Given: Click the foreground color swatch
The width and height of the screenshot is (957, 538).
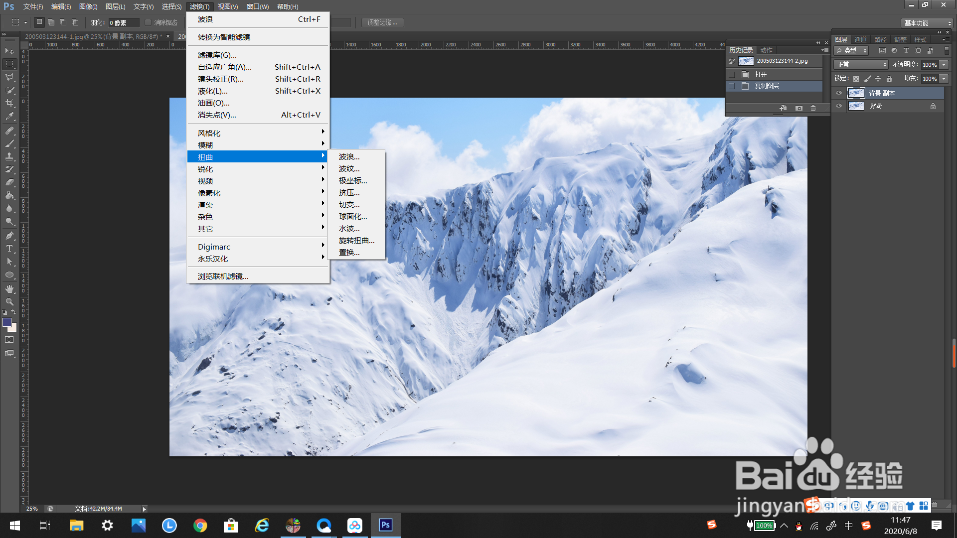Looking at the screenshot, I should [7, 322].
